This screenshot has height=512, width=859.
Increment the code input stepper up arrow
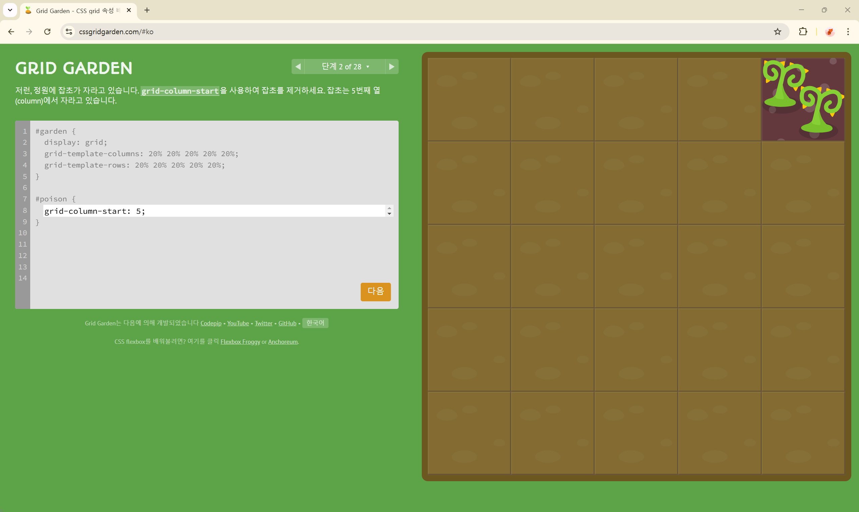click(389, 208)
